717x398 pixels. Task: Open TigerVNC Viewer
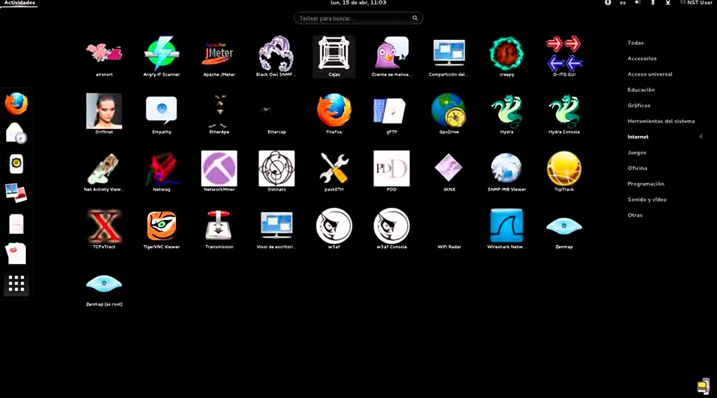point(161,229)
